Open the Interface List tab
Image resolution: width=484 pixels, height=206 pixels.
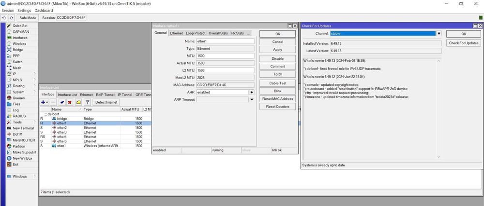coord(67,95)
